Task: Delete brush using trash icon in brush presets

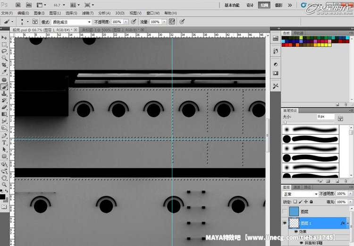Action: [346, 181]
